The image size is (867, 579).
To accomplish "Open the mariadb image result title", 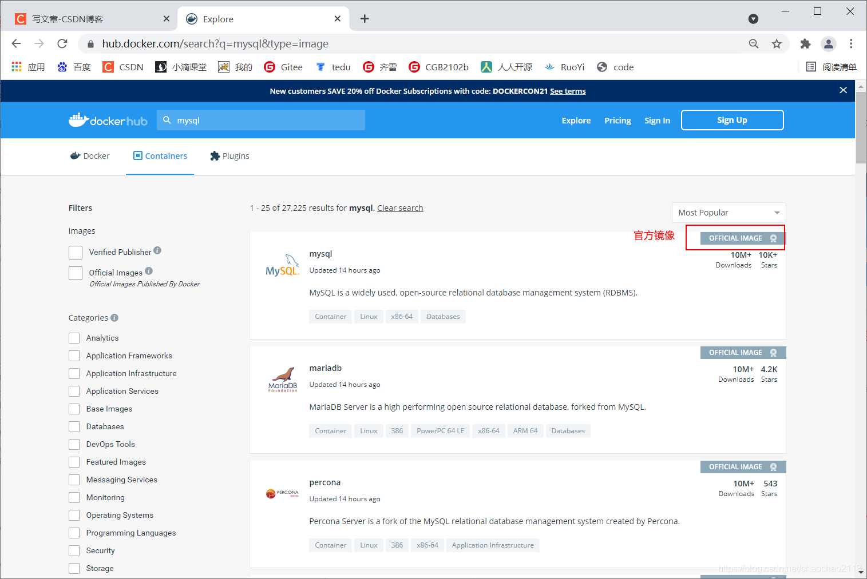I will coord(325,368).
